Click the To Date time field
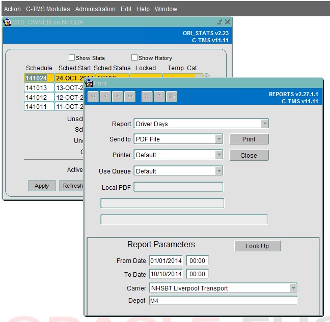This screenshot has width=330, height=322. [x=198, y=274]
